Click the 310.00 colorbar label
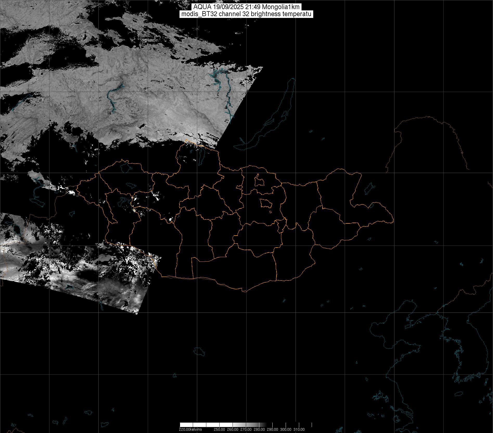This screenshot has width=493, height=433. tap(299, 429)
